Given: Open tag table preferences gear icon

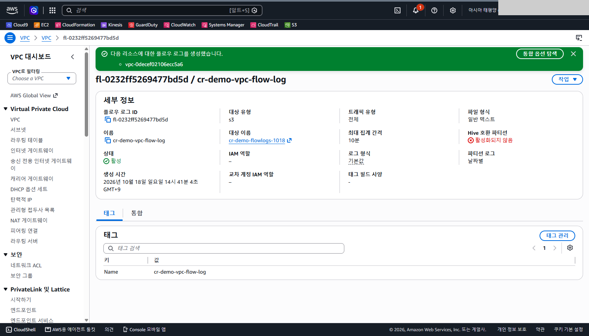Looking at the screenshot, I should click(570, 248).
